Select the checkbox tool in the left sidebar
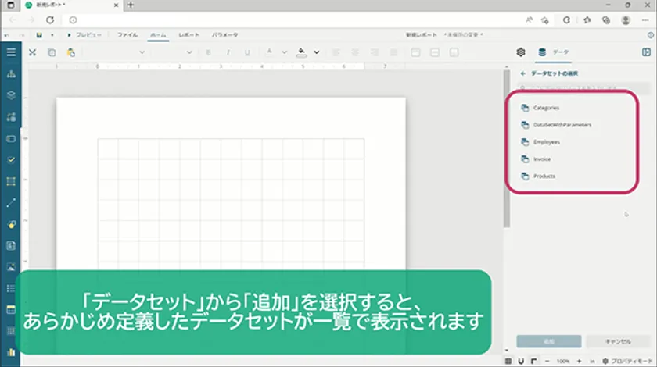The height and width of the screenshot is (367, 657). click(x=11, y=159)
